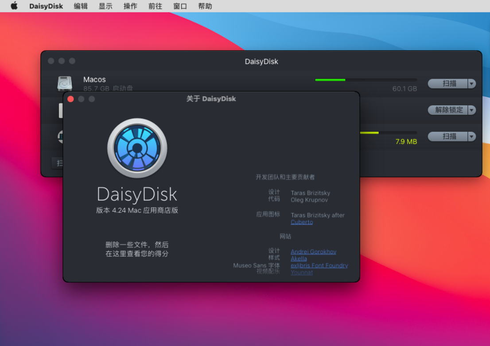490x346 pixels.
Task: Click the Museo Sans 字体 label
Action: tap(257, 265)
